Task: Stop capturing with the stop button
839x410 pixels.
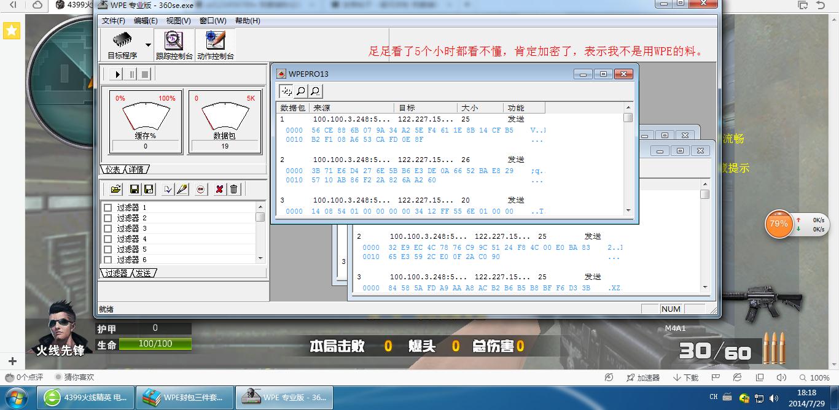Action: tap(145, 74)
